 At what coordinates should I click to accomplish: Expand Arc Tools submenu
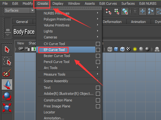pos(69,68)
